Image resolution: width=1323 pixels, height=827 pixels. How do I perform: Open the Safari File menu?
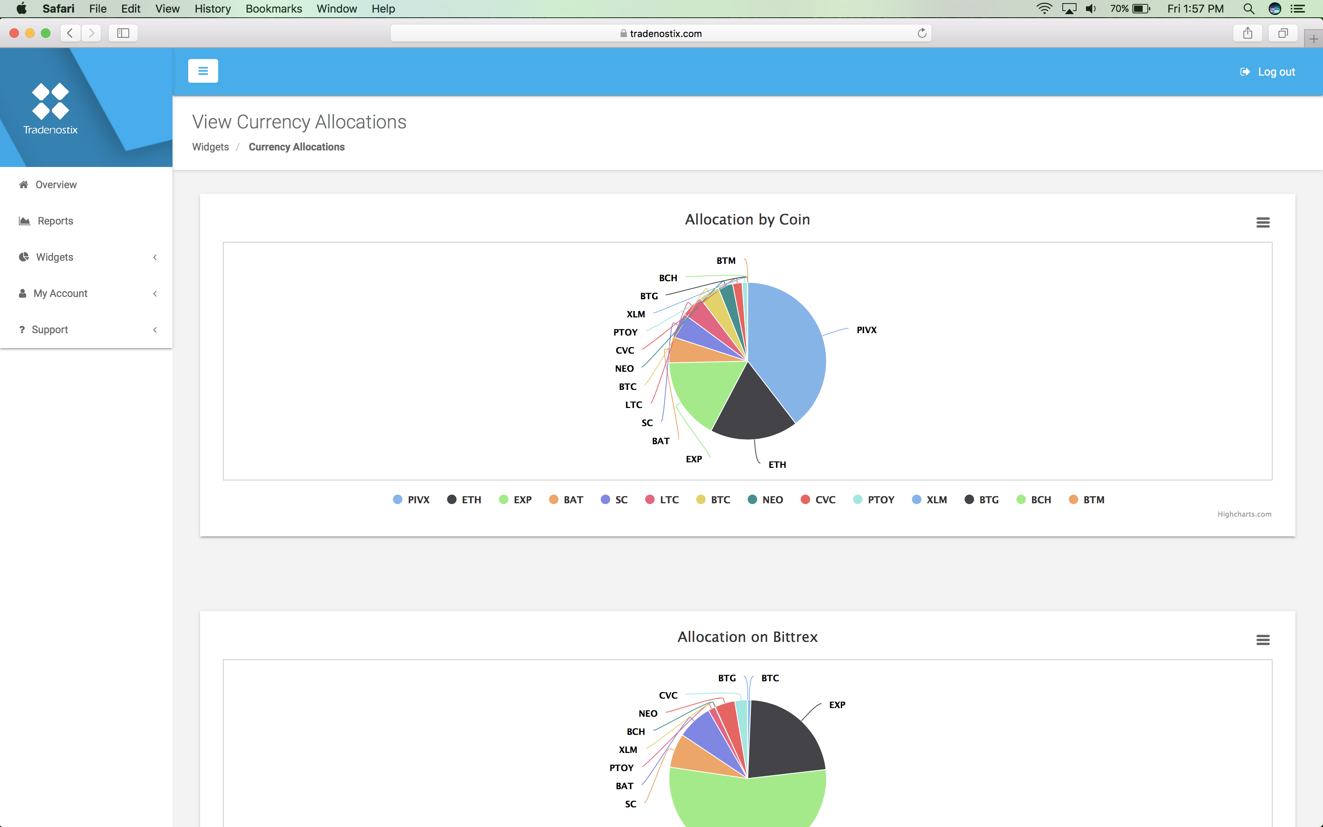coord(98,9)
